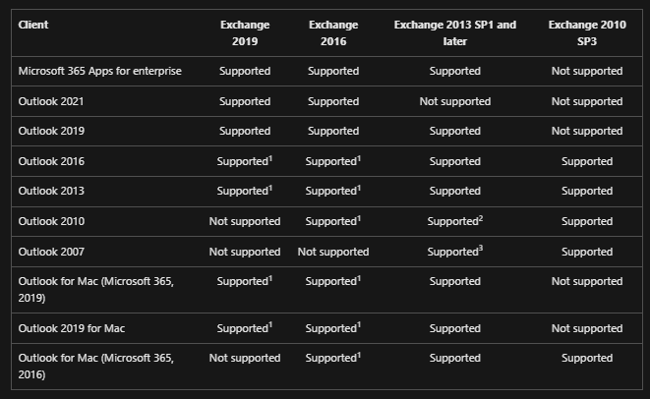Viewport: 650px width, 399px height.
Task: Click the Outlook 2016 row label
Action: [51, 161]
